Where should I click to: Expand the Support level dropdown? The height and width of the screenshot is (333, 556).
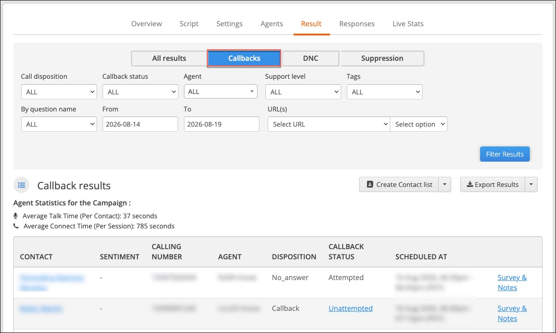point(303,92)
